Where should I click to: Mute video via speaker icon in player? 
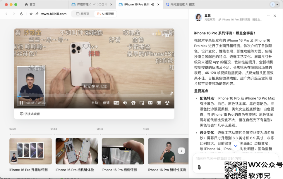[x=125, y=103]
